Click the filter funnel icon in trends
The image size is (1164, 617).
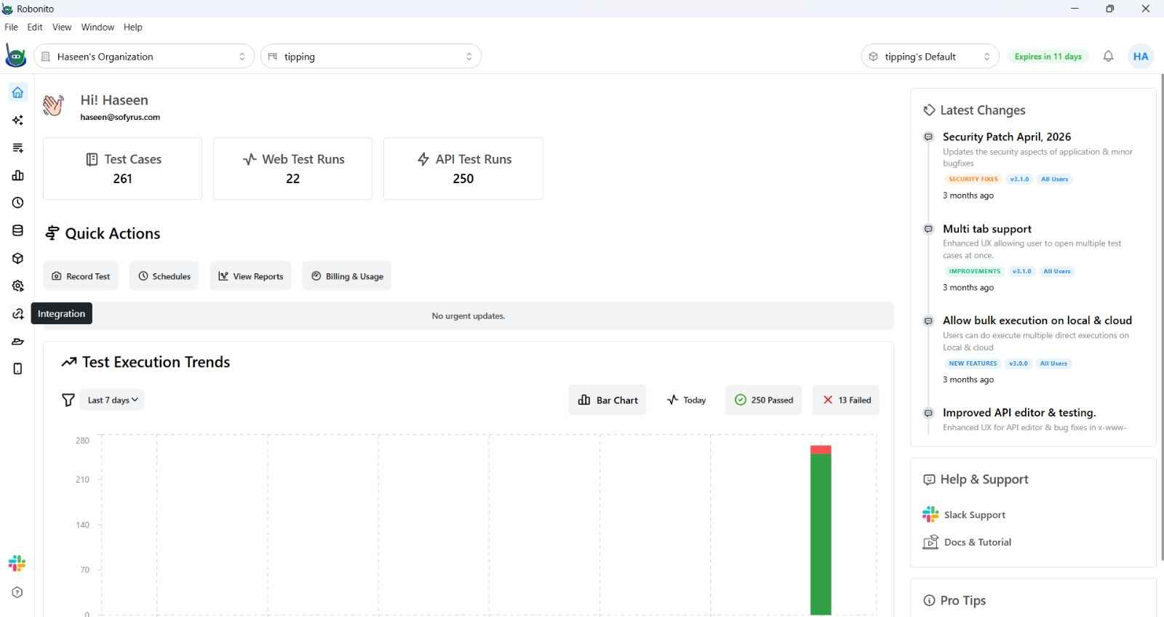coord(68,400)
